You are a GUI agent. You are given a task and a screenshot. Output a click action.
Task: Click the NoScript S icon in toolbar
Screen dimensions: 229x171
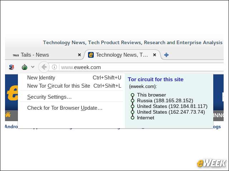point(11,67)
